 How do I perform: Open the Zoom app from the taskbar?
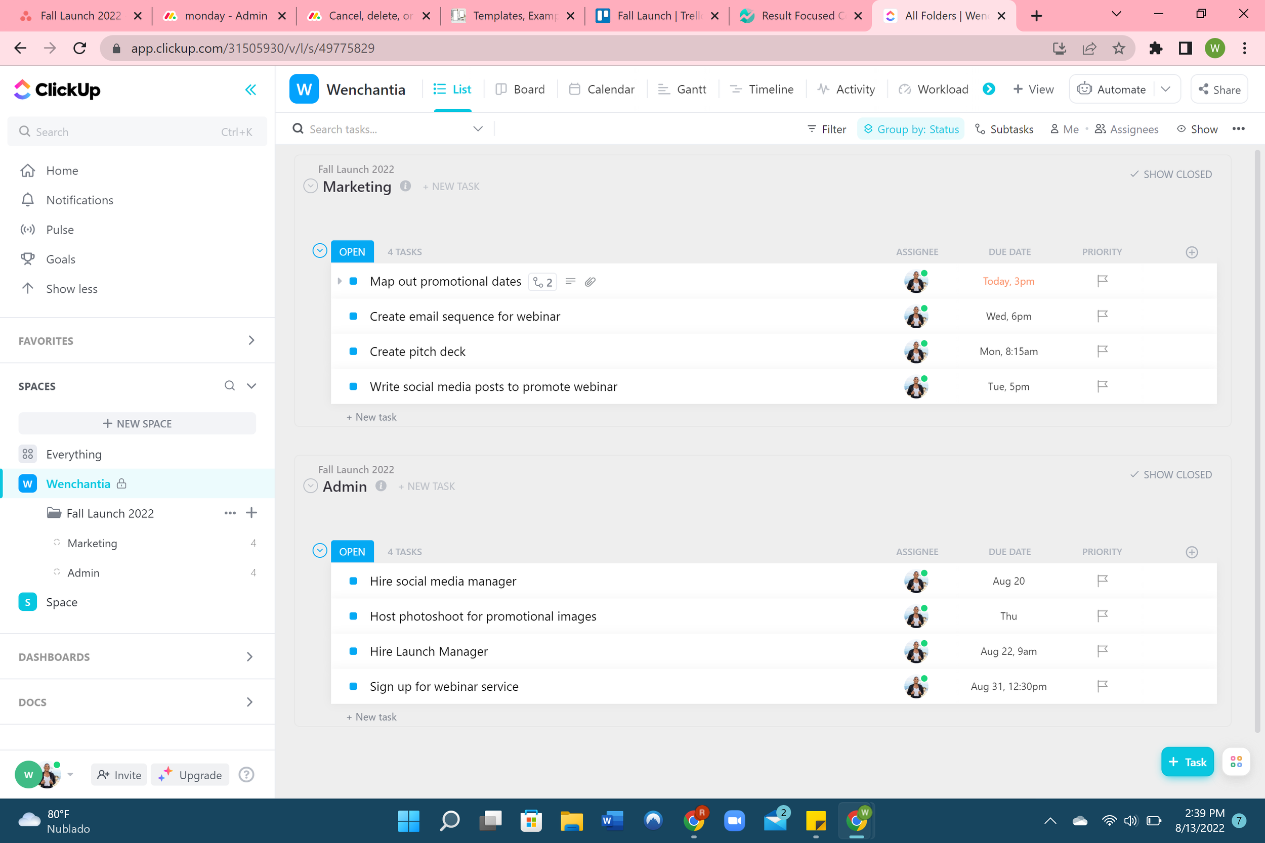(x=735, y=820)
